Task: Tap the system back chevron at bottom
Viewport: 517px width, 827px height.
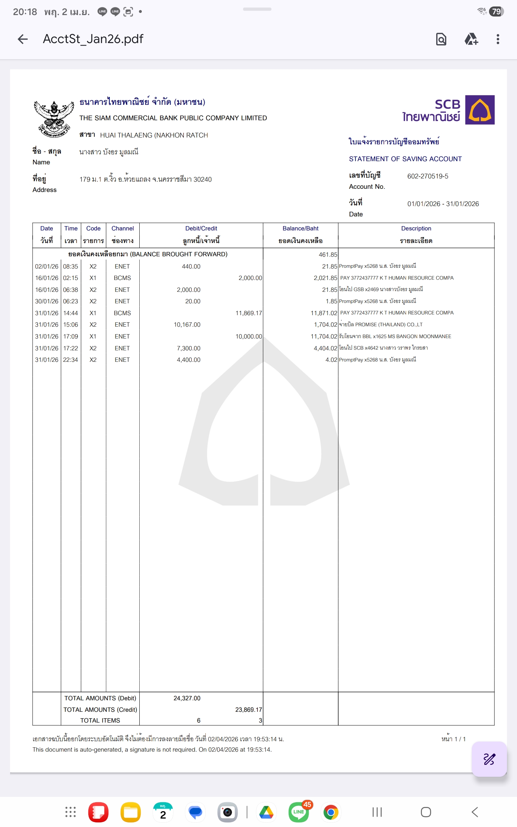Action: (x=475, y=812)
